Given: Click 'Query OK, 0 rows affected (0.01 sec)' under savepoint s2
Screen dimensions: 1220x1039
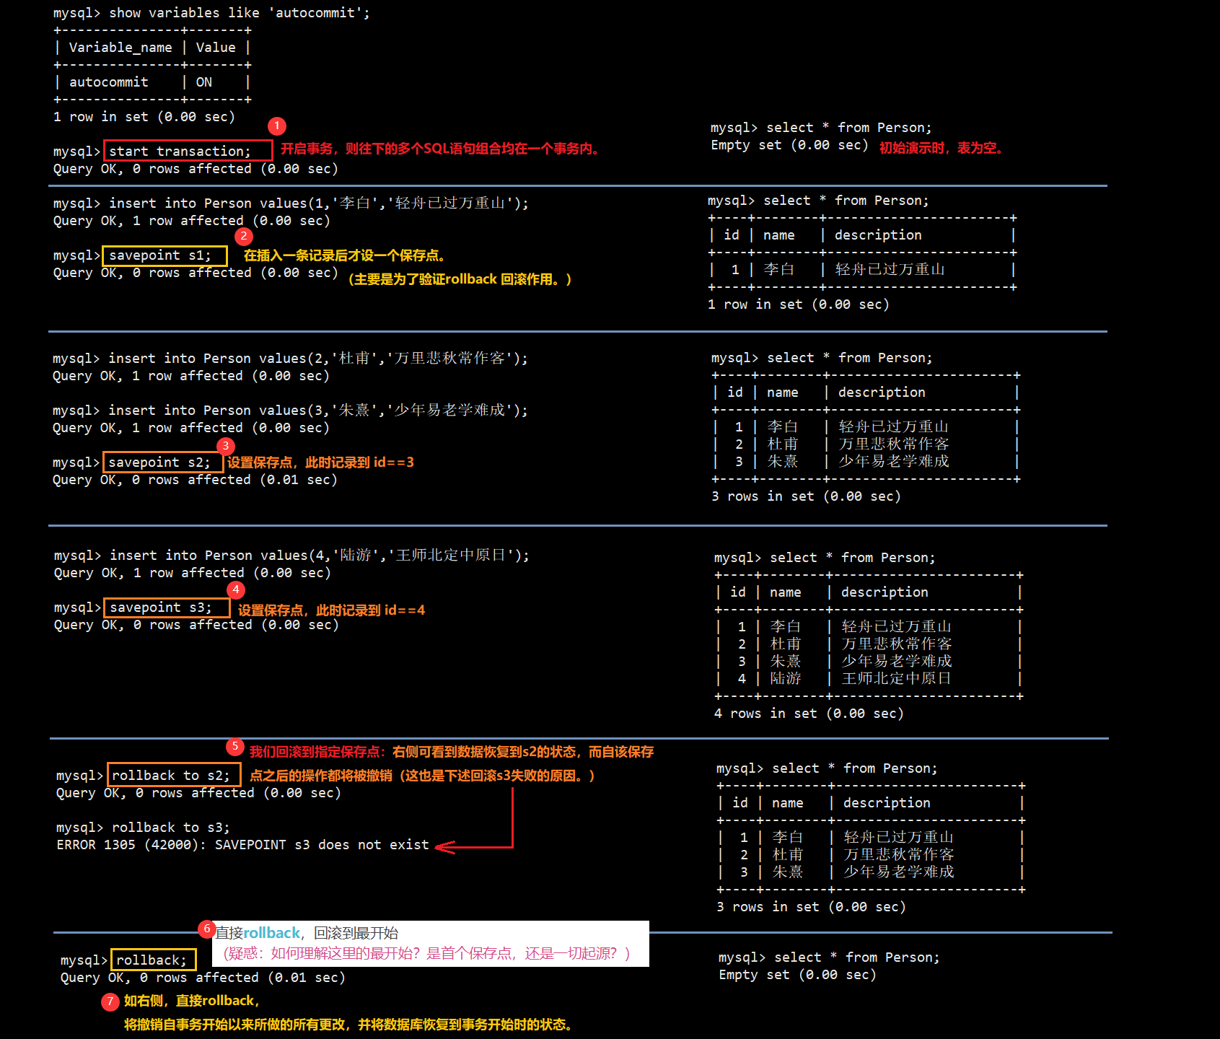Looking at the screenshot, I should tap(195, 479).
